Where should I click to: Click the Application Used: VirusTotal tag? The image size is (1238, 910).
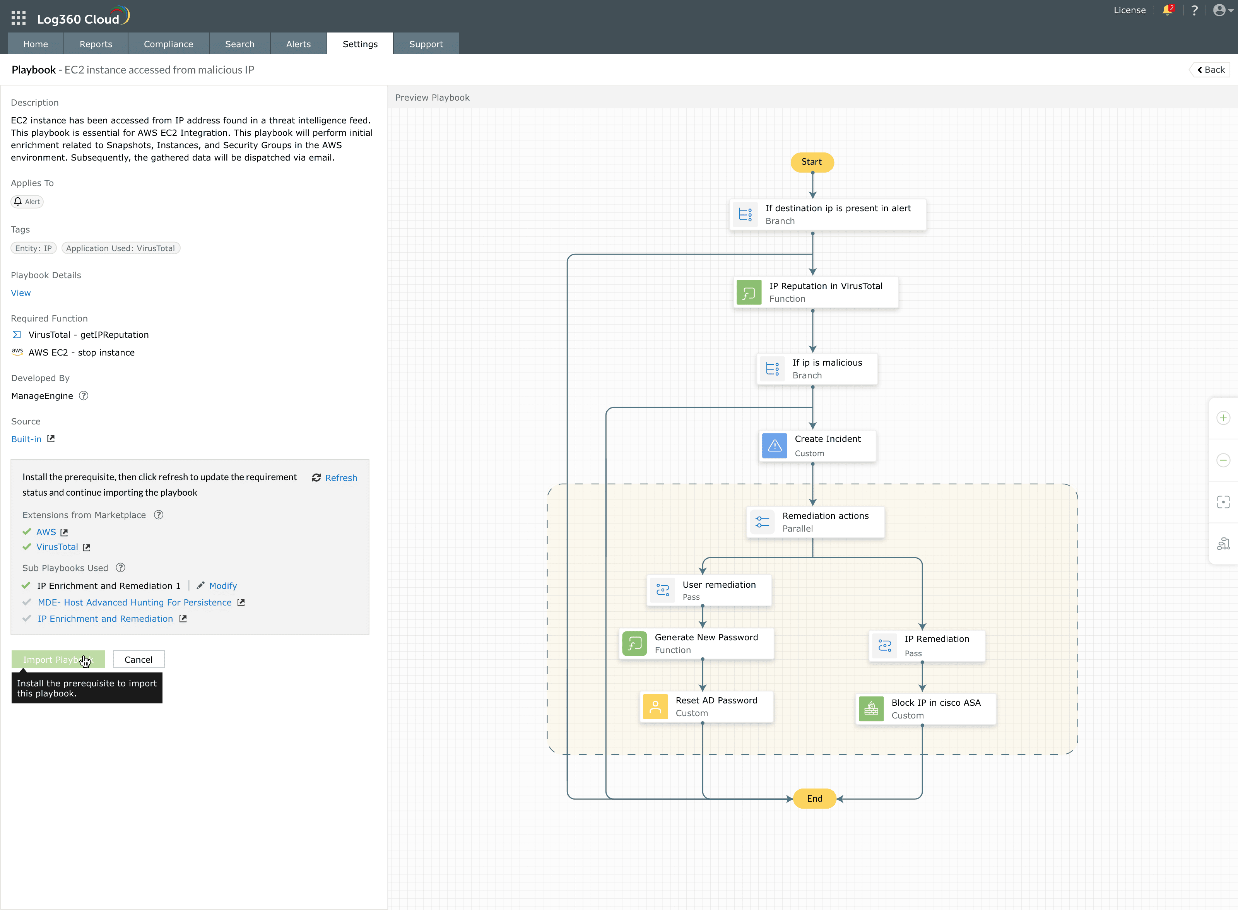coord(121,248)
